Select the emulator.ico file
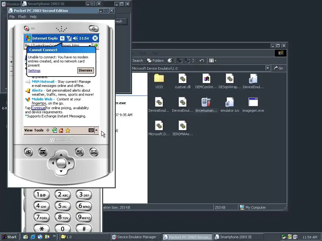Viewport: 322px width, 241px height. click(230, 105)
